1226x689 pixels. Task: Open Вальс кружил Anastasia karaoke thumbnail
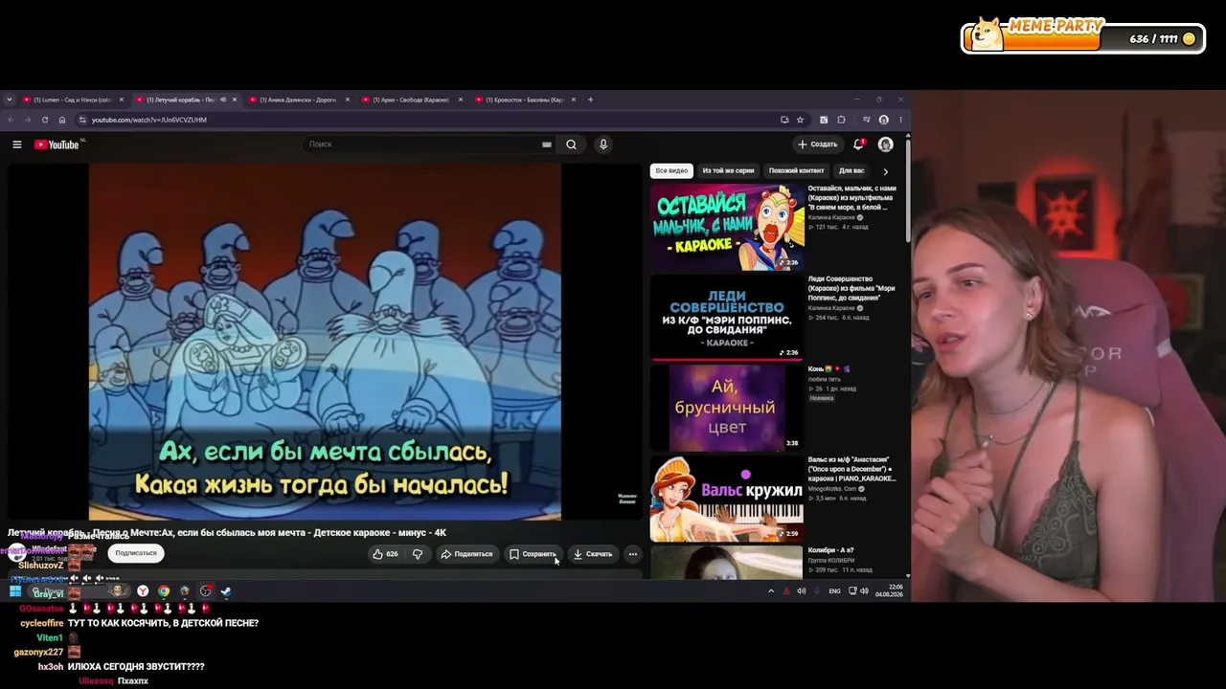[727, 498]
